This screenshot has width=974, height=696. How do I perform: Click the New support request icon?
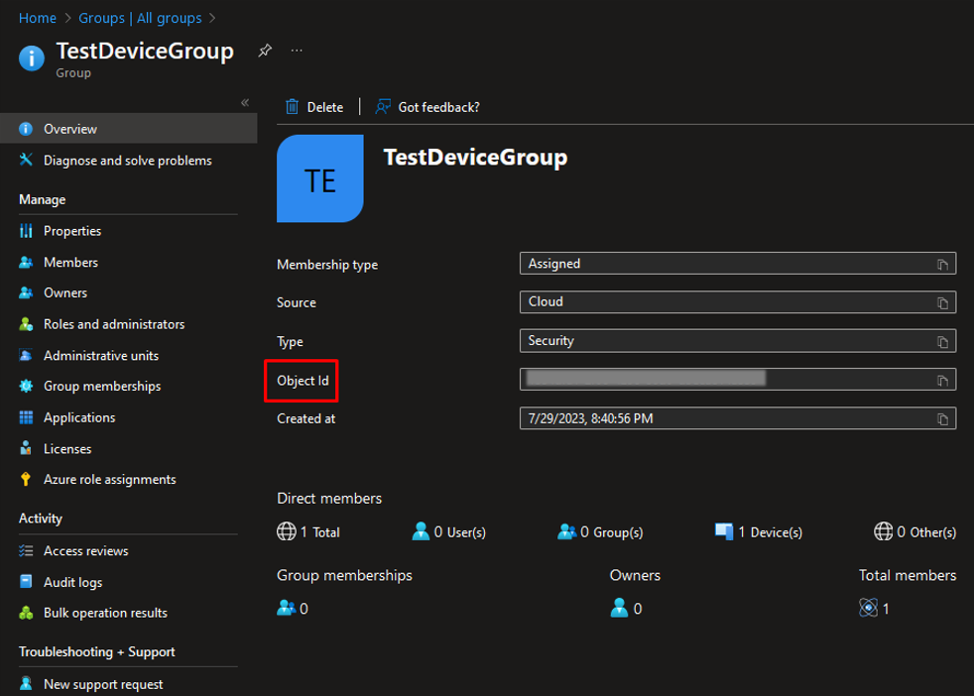26,683
